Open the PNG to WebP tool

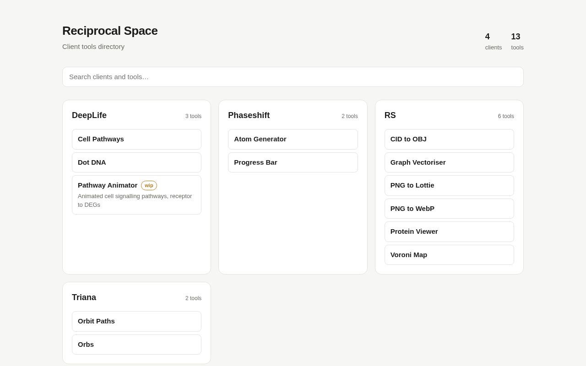[x=449, y=209]
